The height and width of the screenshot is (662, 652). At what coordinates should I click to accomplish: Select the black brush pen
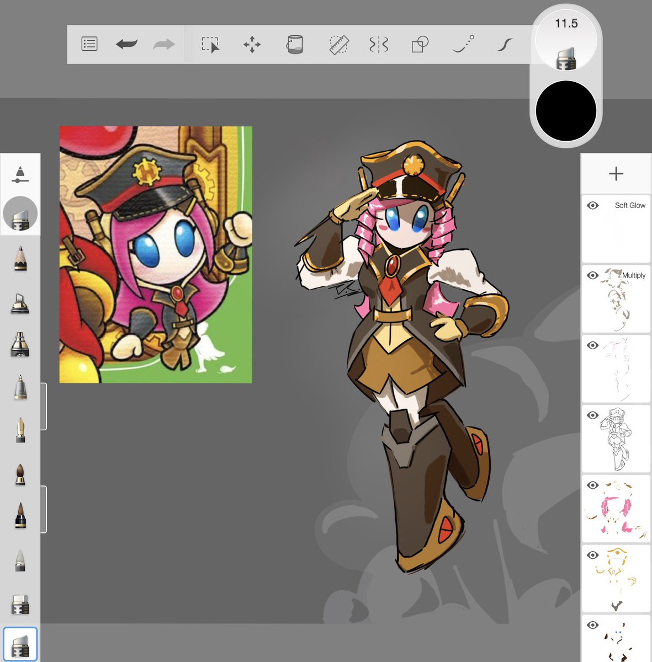pos(20,515)
